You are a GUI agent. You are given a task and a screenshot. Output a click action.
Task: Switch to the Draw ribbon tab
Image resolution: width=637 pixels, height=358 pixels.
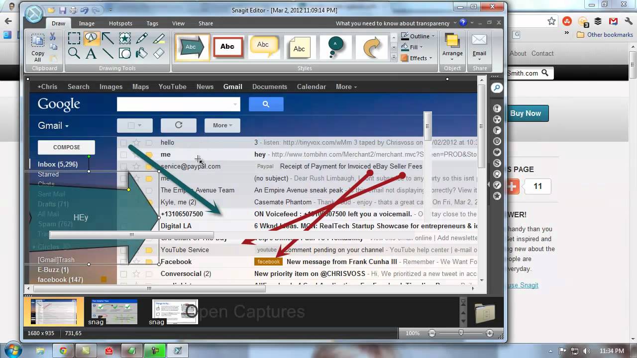pos(58,23)
